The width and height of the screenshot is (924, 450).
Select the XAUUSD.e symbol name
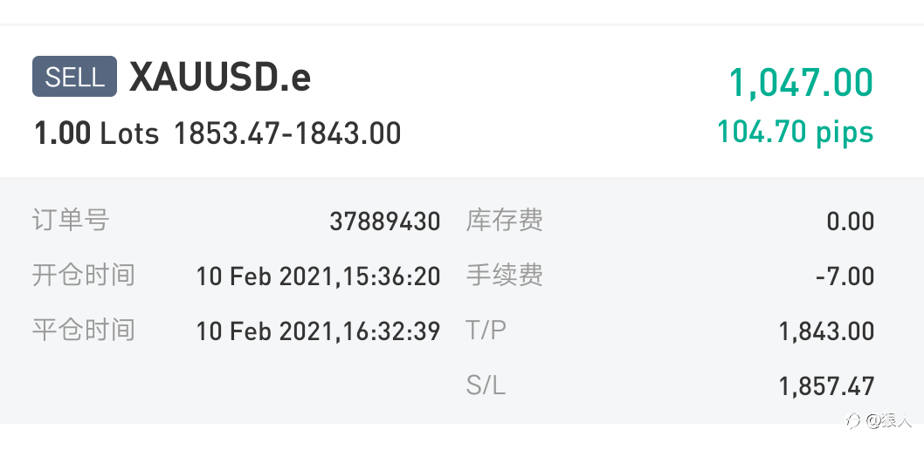click(x=220, y=77)
